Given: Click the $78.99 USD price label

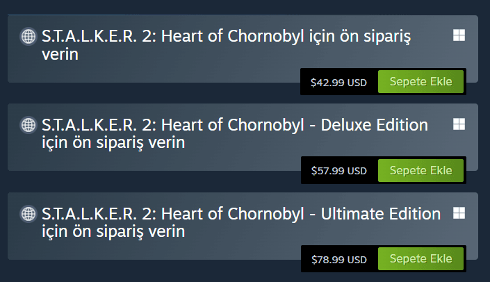Looking at the screenshot, I should tap(338, 259).
